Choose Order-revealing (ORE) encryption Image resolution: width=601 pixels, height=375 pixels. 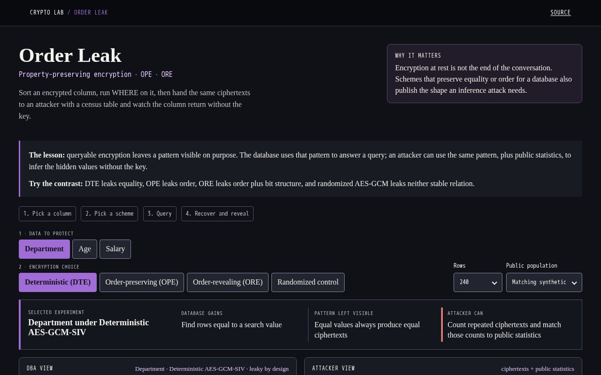coord(228,282)
